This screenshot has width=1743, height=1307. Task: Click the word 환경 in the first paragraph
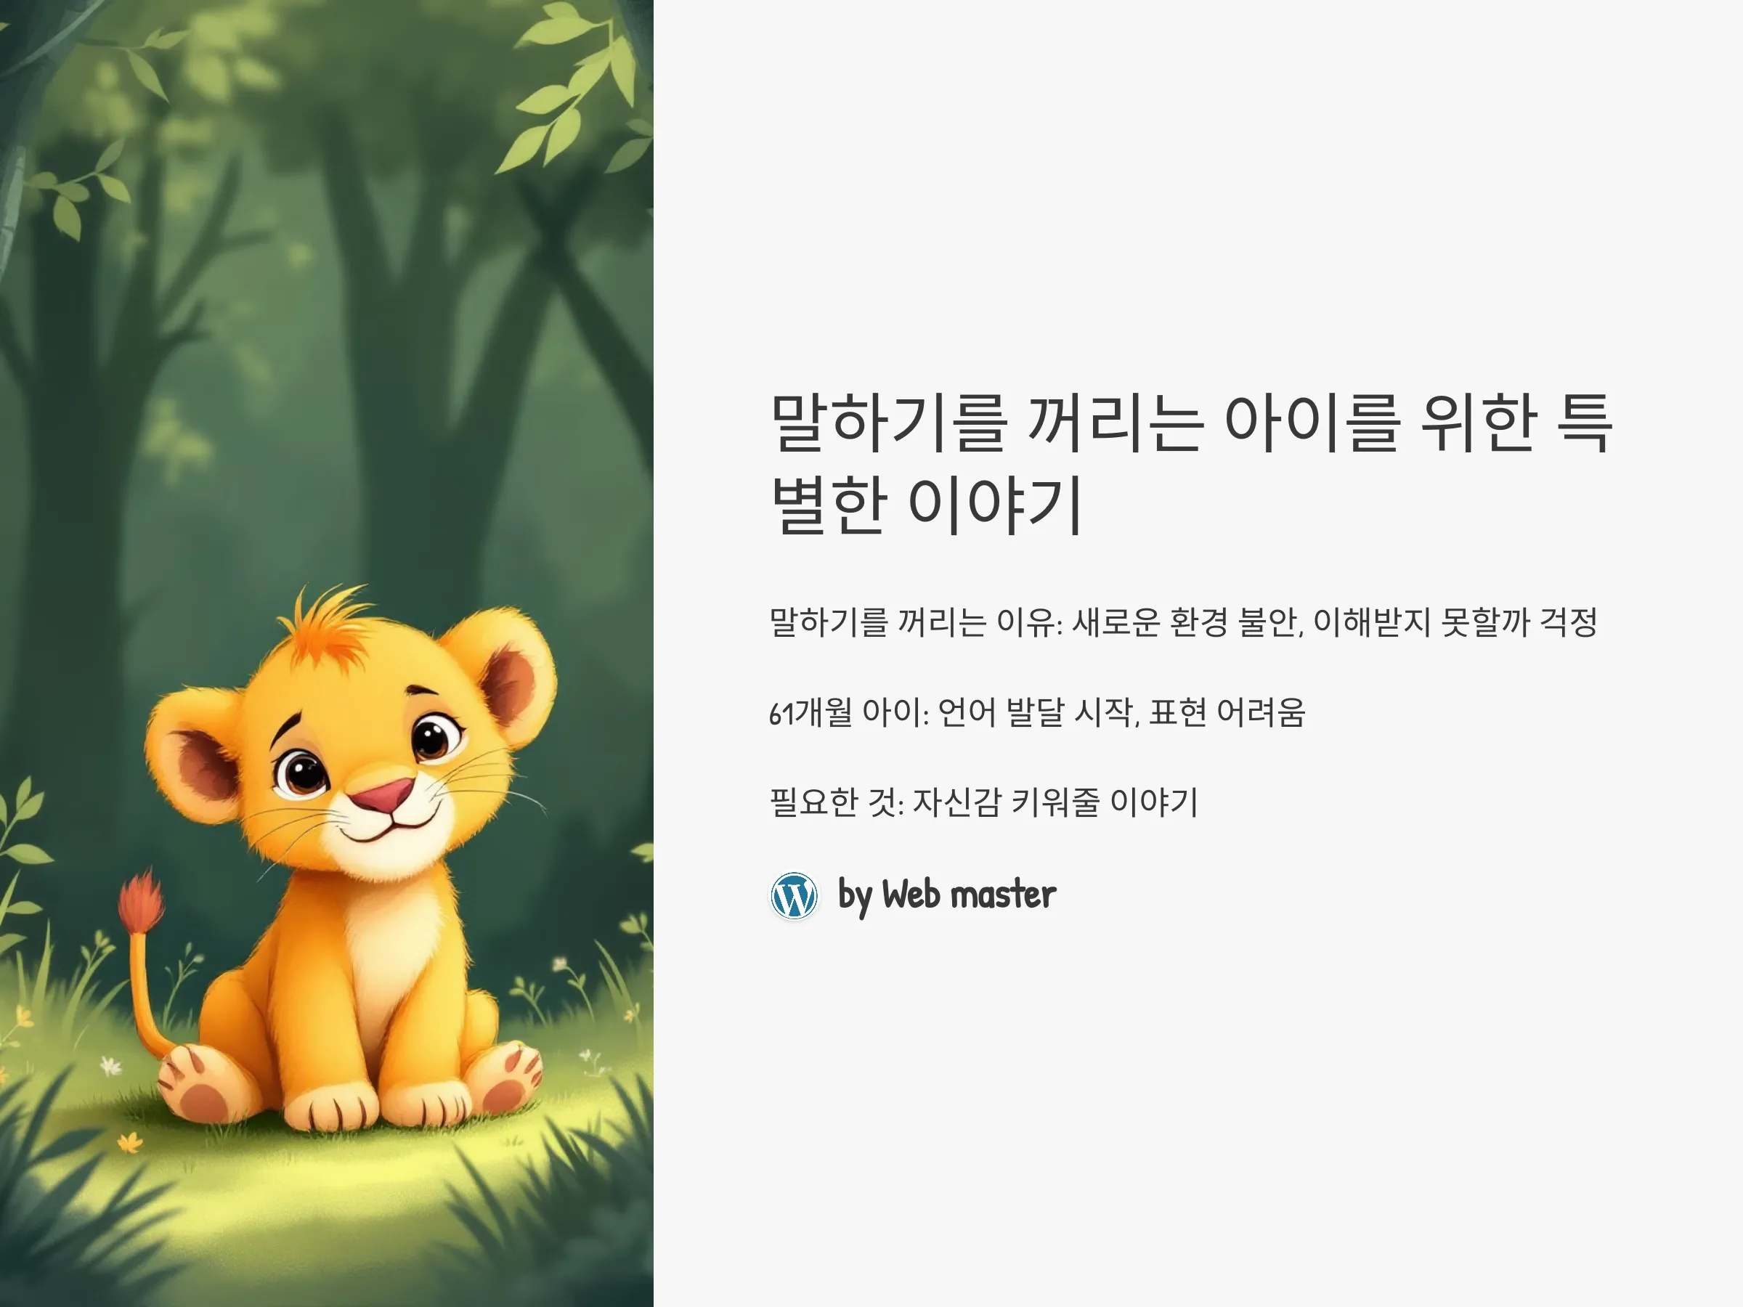[x=1198, y=622]
